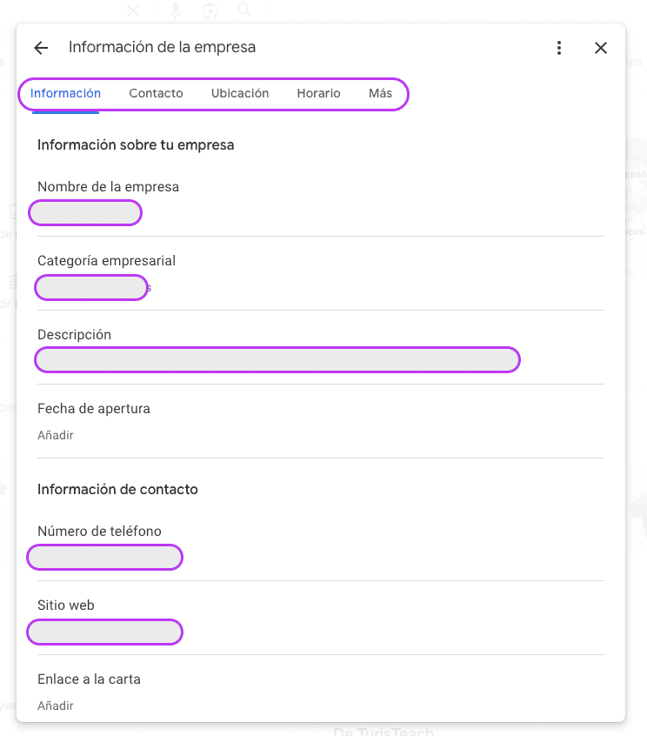Edit the Nombre de la empresa field

click(x=84, y=212)
